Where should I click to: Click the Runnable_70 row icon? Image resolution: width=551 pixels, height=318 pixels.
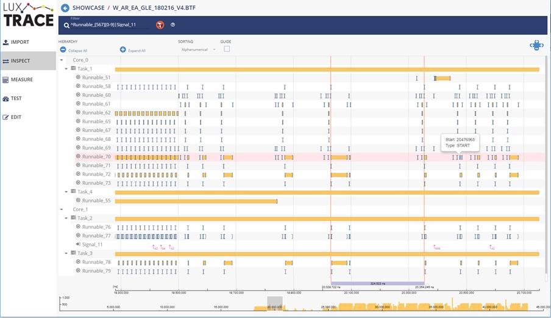point(78,156)
